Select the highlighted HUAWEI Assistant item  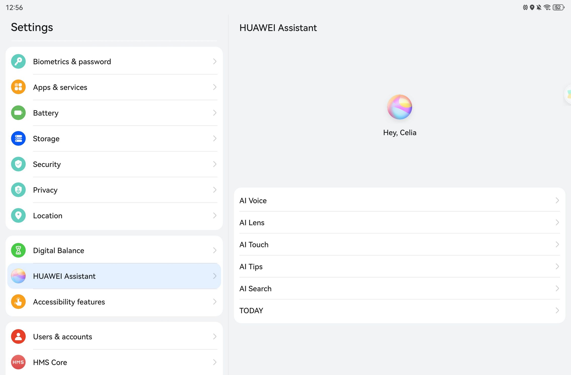click(x=114, y=276)
